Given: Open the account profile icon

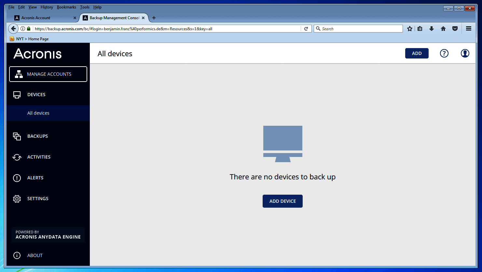Looking at the screenshot, I should (x=465, y=53).
